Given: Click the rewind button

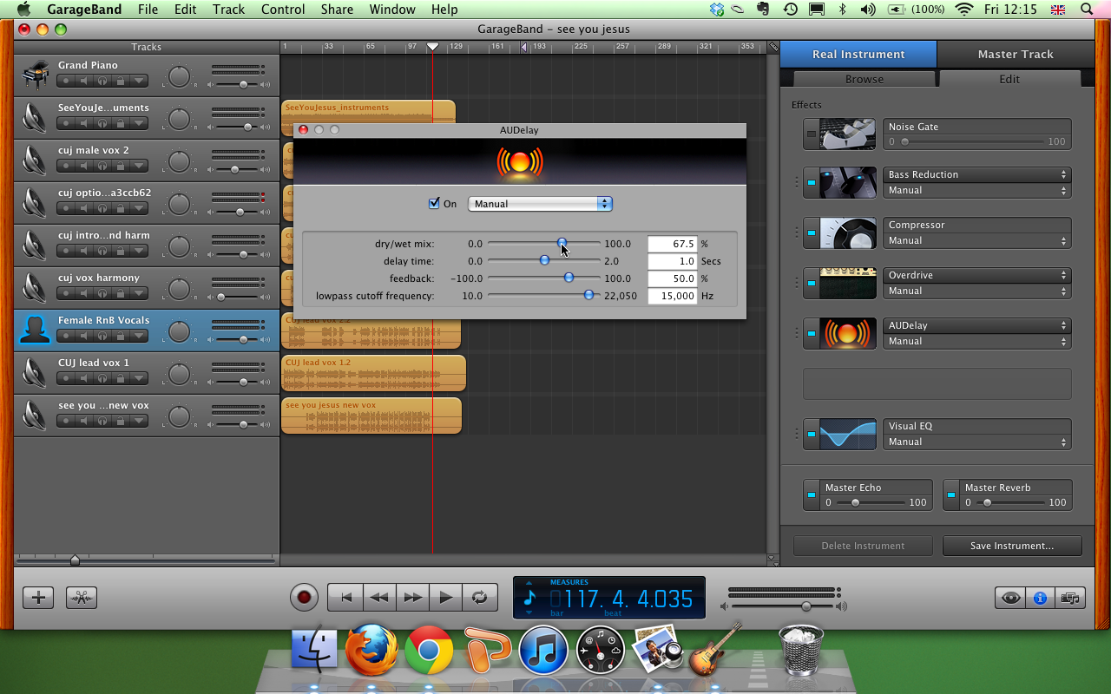Looking at the screenshot, I should pos(379,597).
